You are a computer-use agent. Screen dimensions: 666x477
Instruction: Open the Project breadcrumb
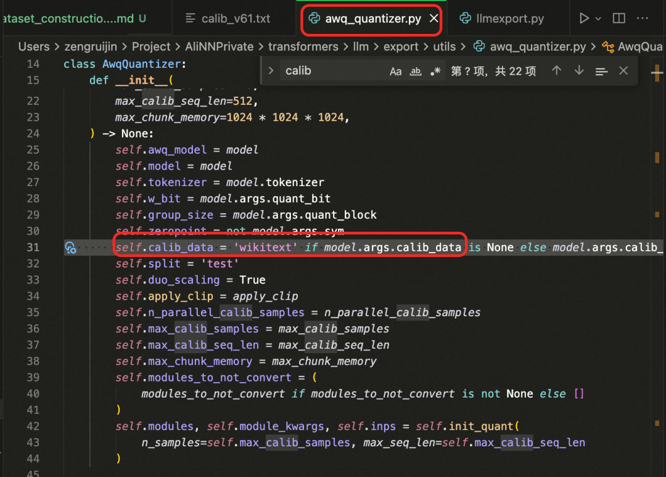tap(151, 47)
